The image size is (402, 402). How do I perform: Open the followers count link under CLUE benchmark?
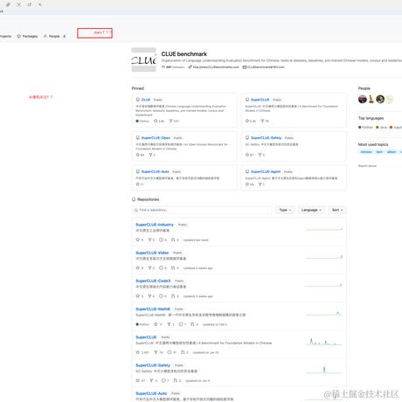pos(173,67)
